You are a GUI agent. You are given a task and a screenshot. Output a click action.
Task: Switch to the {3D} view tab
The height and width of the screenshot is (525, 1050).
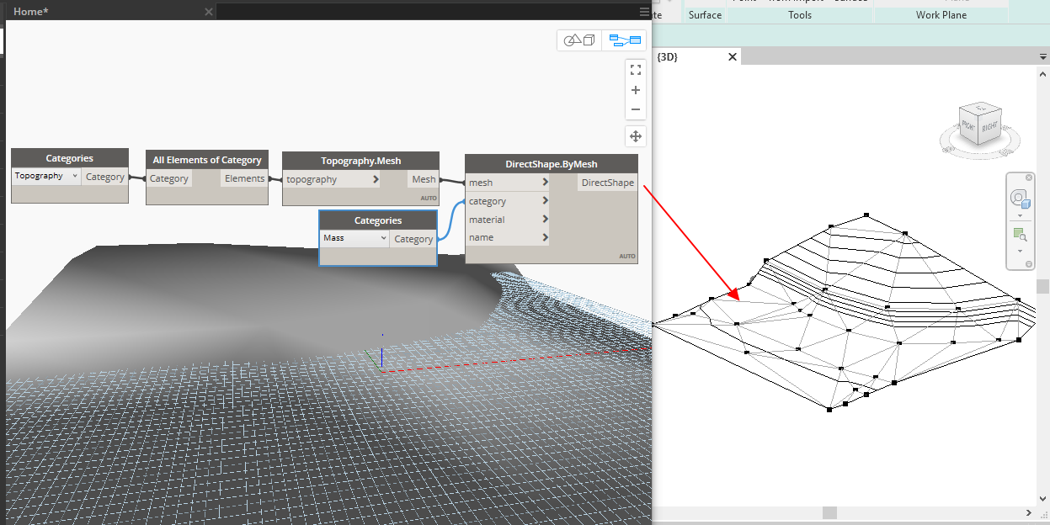(x=668, y=56)
